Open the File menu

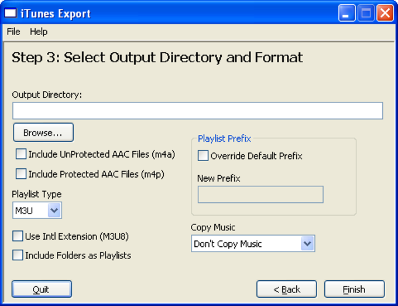[13, 32]
